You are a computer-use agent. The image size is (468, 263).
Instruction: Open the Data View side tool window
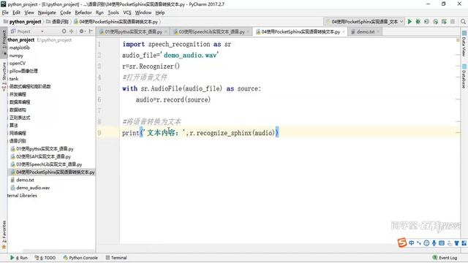point(464,44)
